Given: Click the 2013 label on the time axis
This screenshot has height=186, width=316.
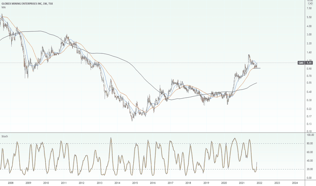Looking at the screenshot, I should [99, 183].
